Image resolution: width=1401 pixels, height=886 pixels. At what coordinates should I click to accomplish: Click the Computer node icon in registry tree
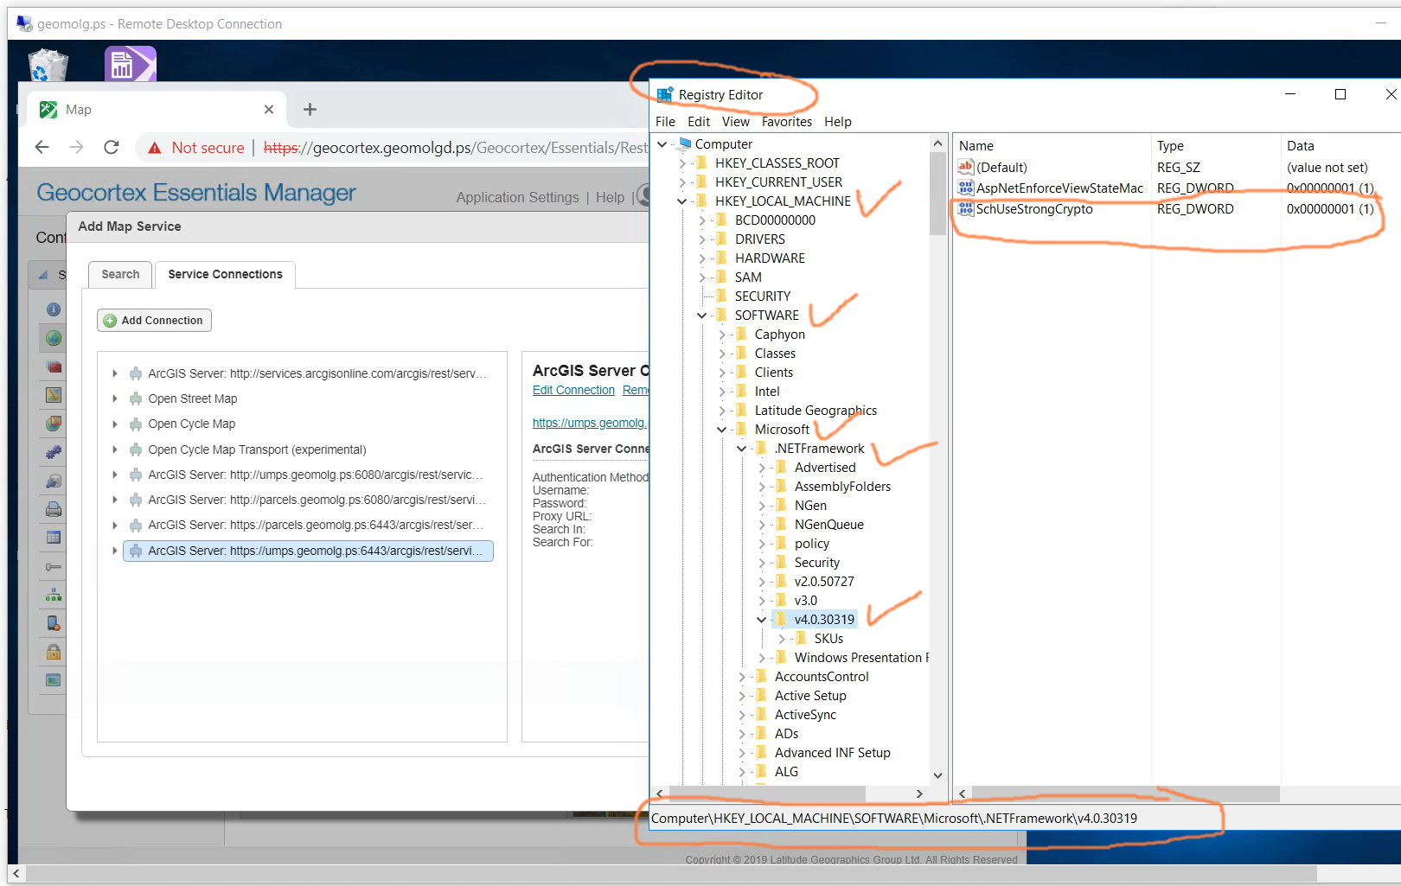(x=684, y=143)
